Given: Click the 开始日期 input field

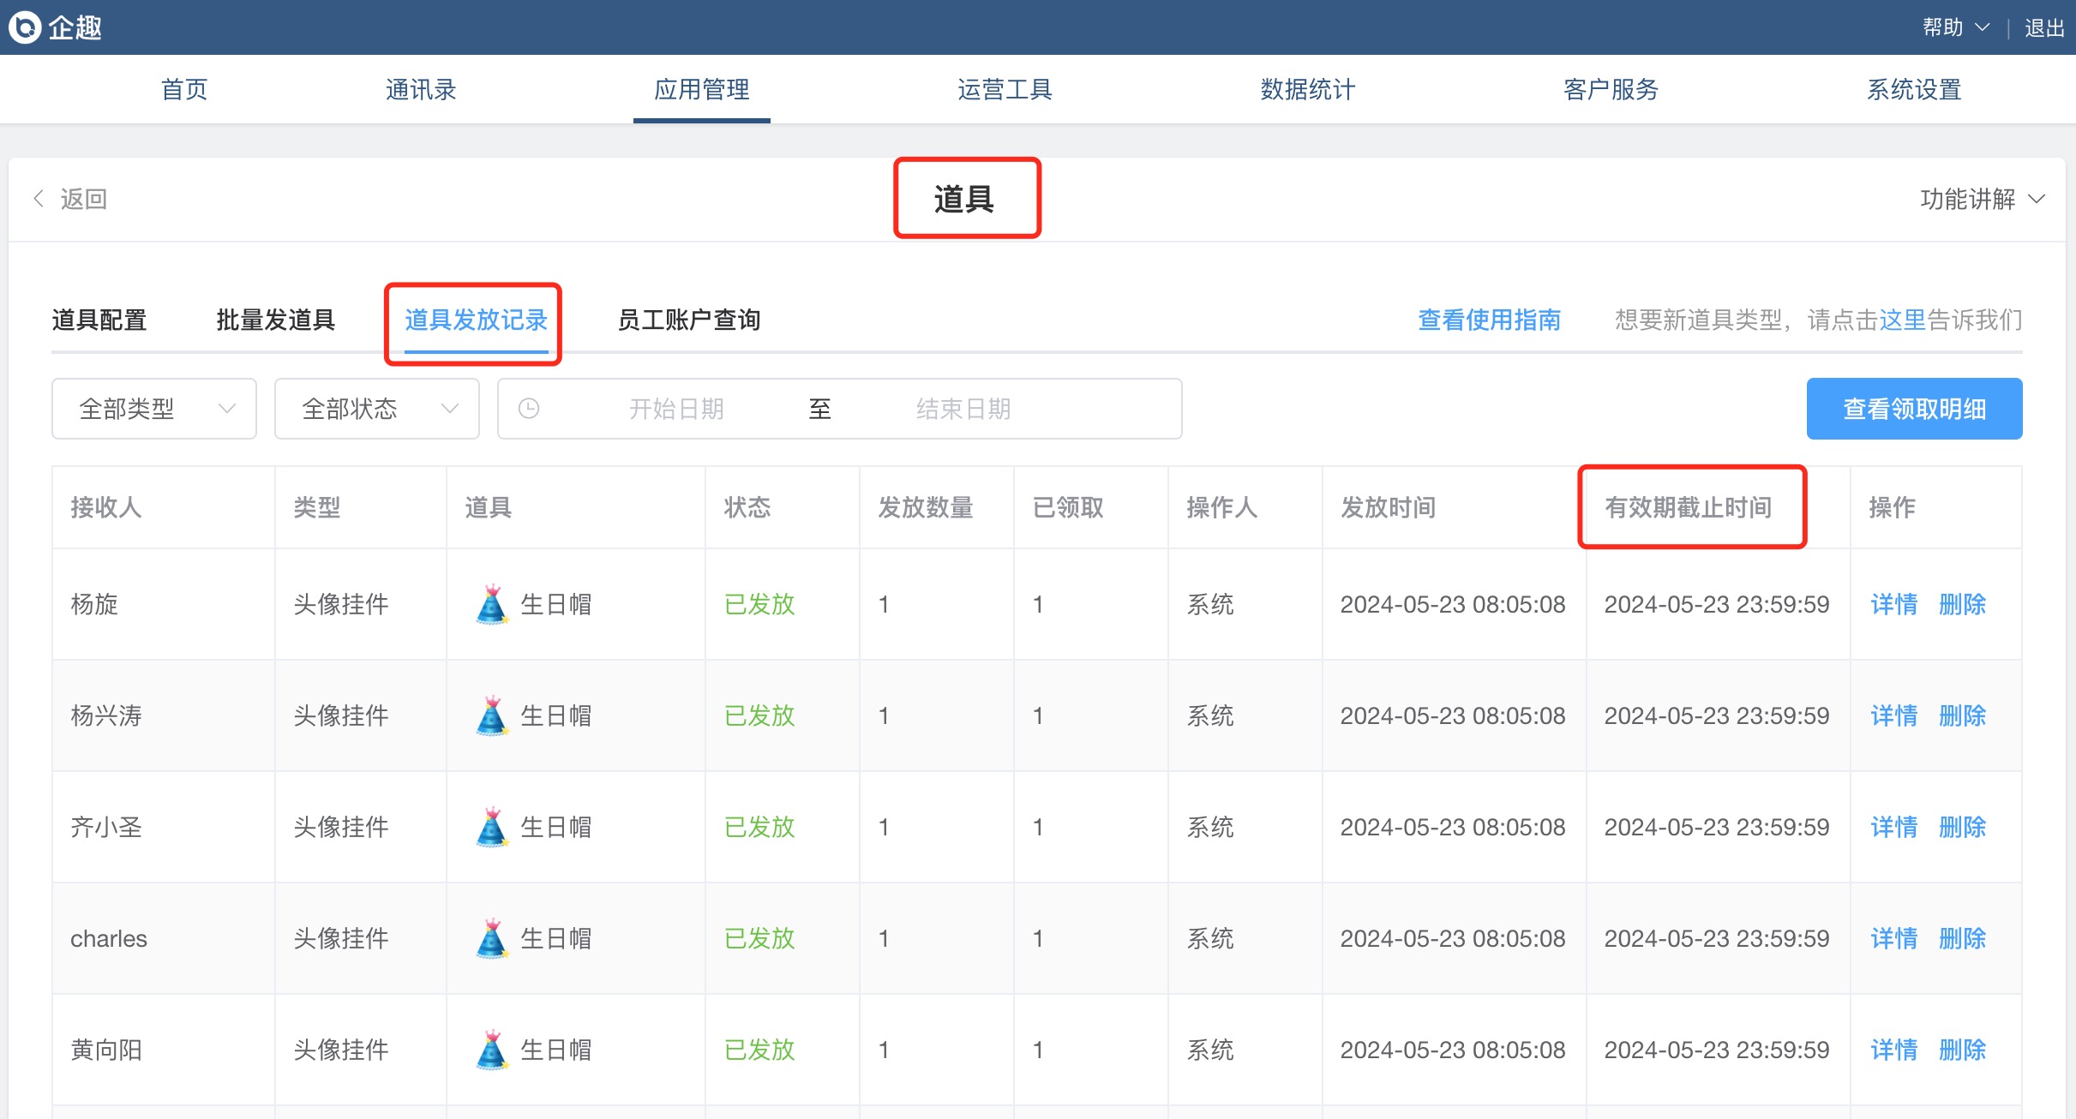Looking at the screenshot, I should 676,409.
